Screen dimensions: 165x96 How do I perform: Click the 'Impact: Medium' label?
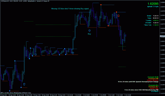pyautogui.click(x=153, y=80)
